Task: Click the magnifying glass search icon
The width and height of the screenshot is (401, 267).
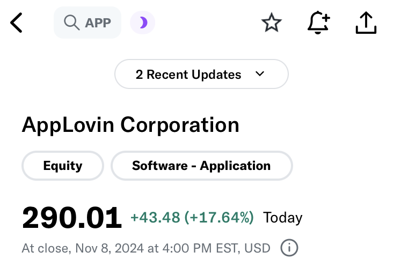Action: 71,23
